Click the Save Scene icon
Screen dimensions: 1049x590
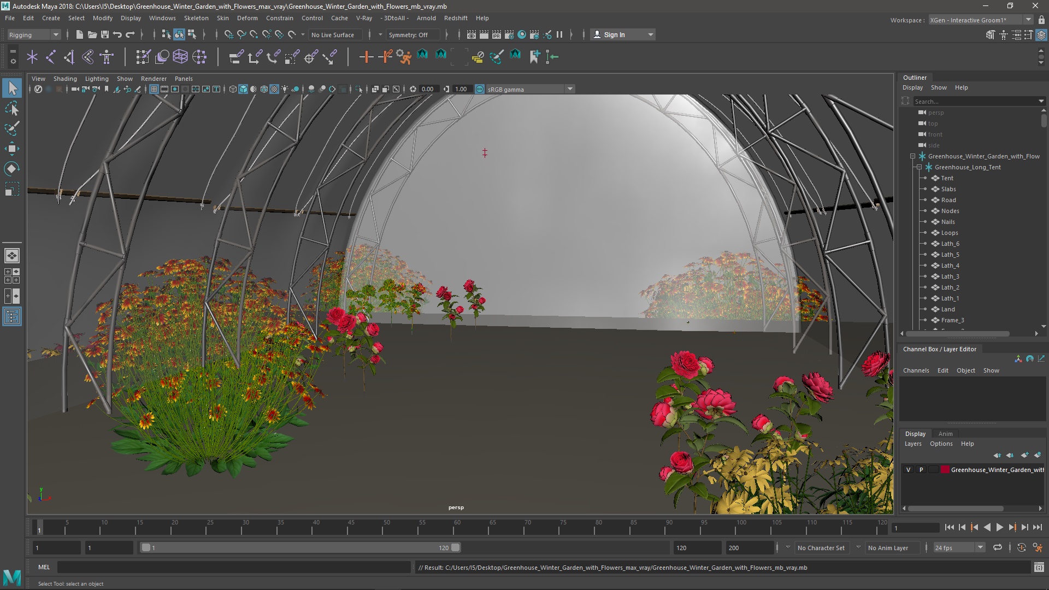pyautogui.click(x=105, y=34)
